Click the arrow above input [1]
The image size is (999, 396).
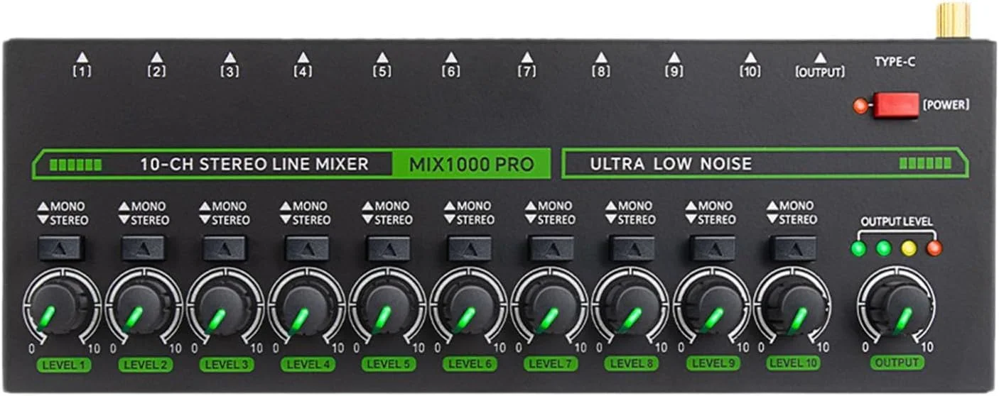click(82, 57)
